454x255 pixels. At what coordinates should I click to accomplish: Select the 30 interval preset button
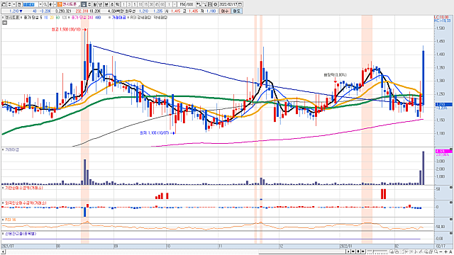(151, 4)
